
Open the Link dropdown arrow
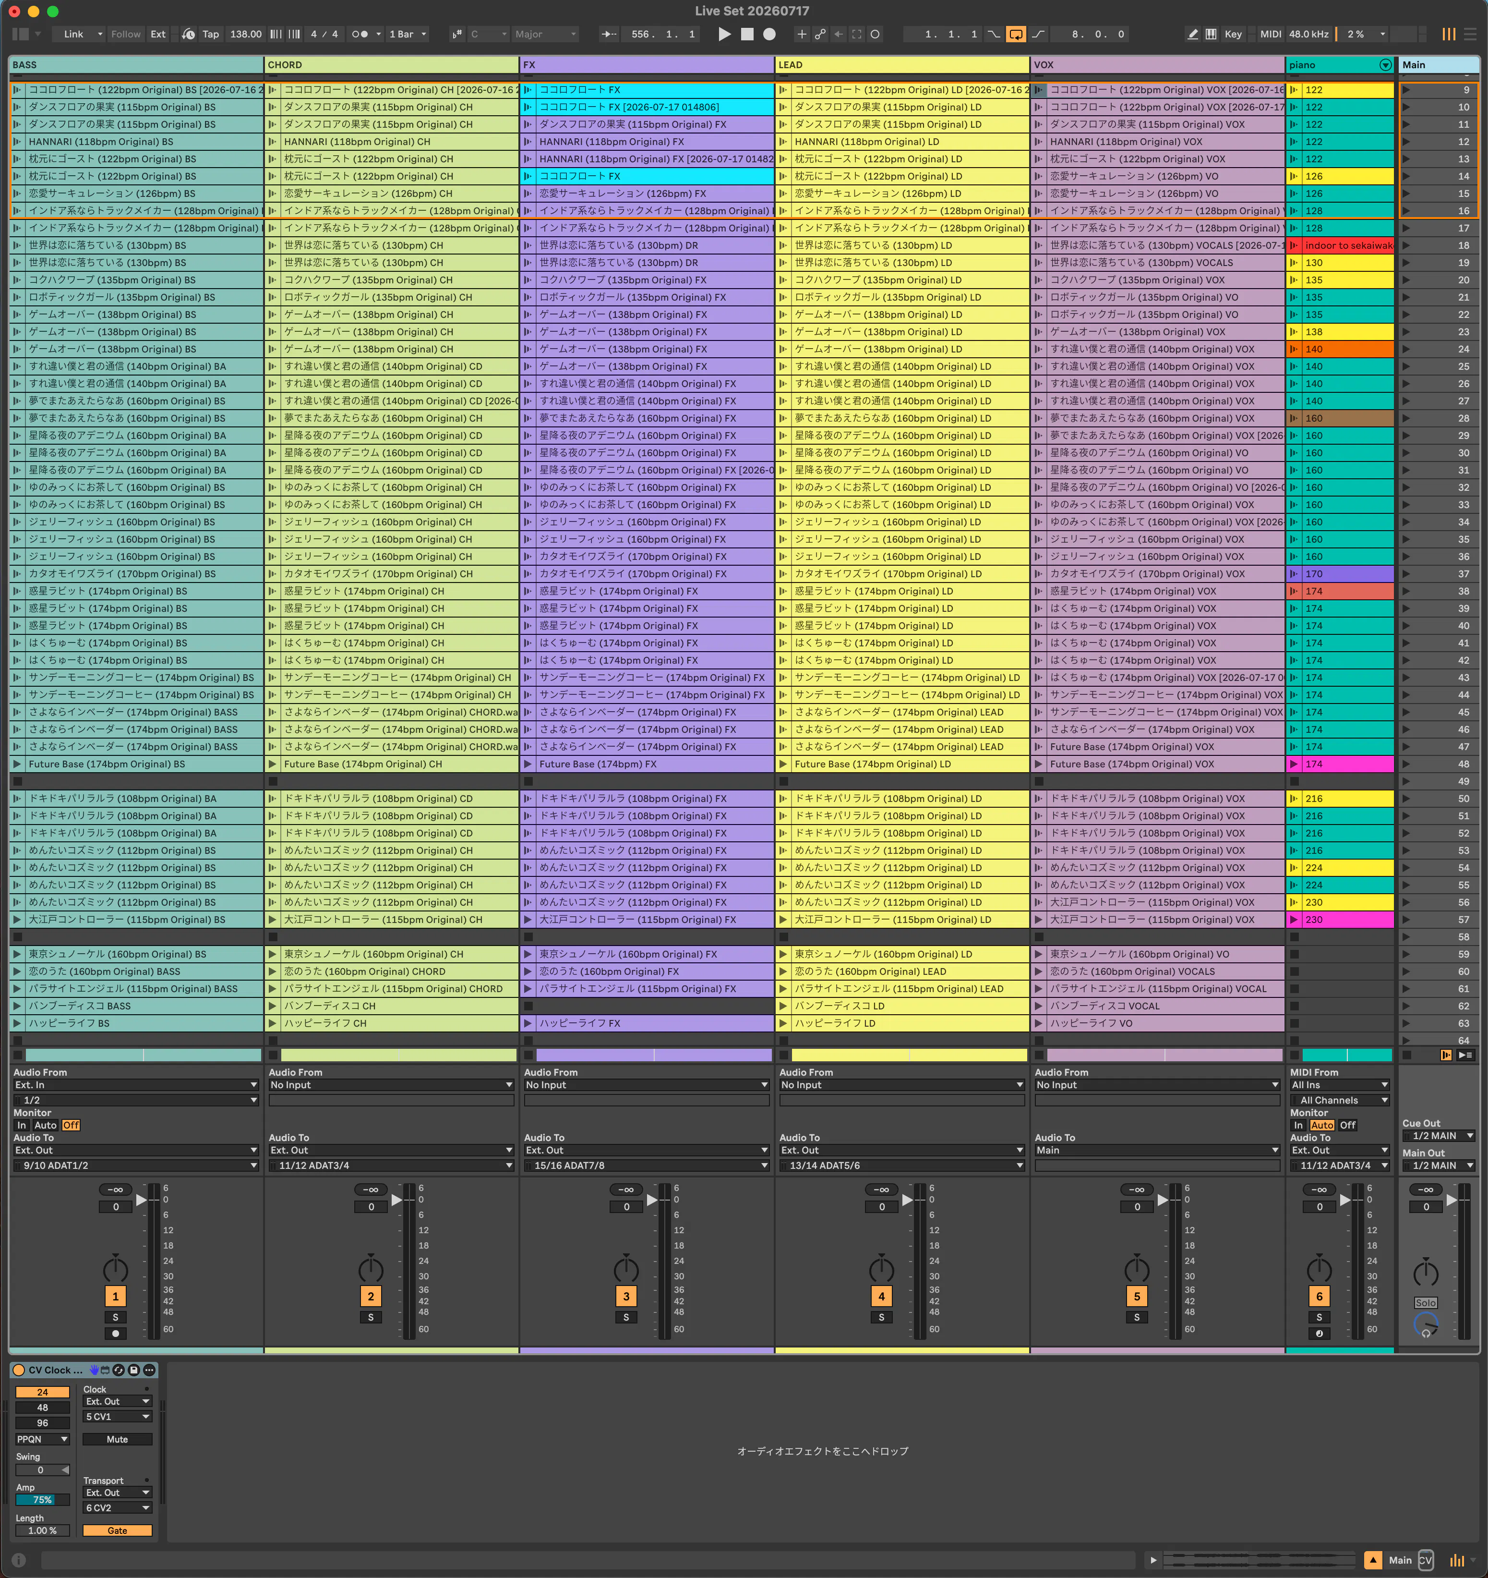[100, 34]
